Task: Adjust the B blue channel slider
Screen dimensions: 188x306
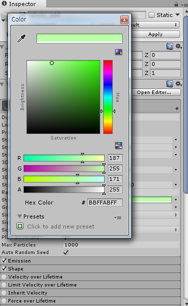Action: [64, 179]
